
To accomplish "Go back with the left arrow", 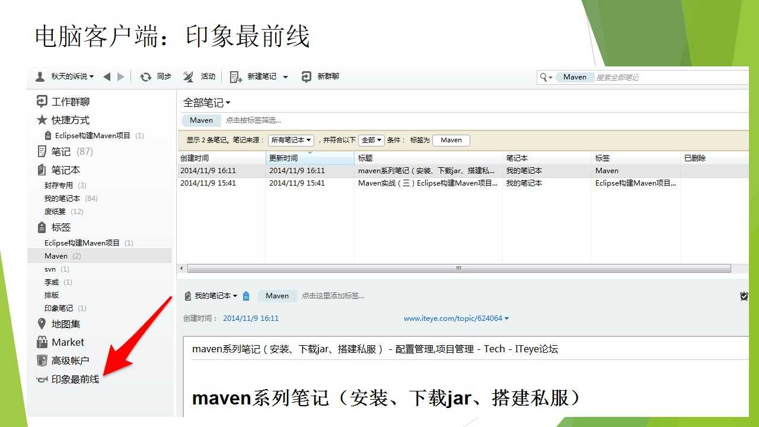I will [107, 77].
